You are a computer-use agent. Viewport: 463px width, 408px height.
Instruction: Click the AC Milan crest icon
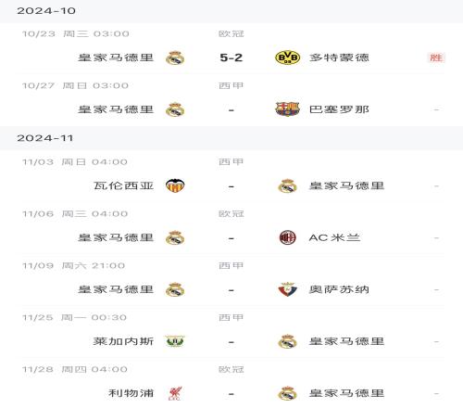point(287,237)
